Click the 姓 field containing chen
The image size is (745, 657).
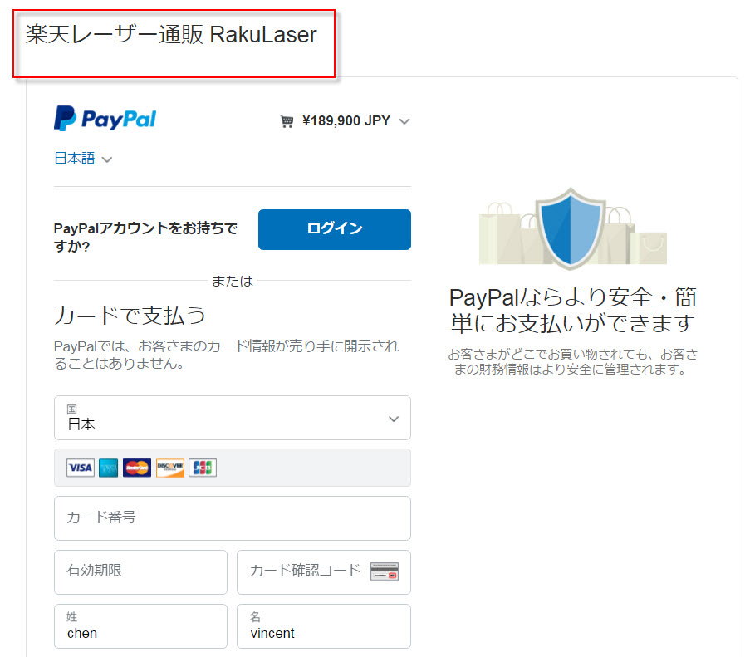[140, 626]
